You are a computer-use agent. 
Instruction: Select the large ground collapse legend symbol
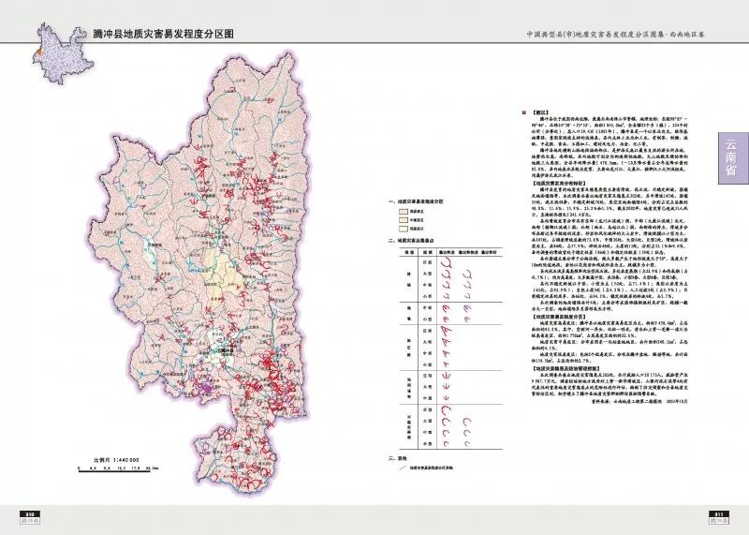click(x=447, y=387)
